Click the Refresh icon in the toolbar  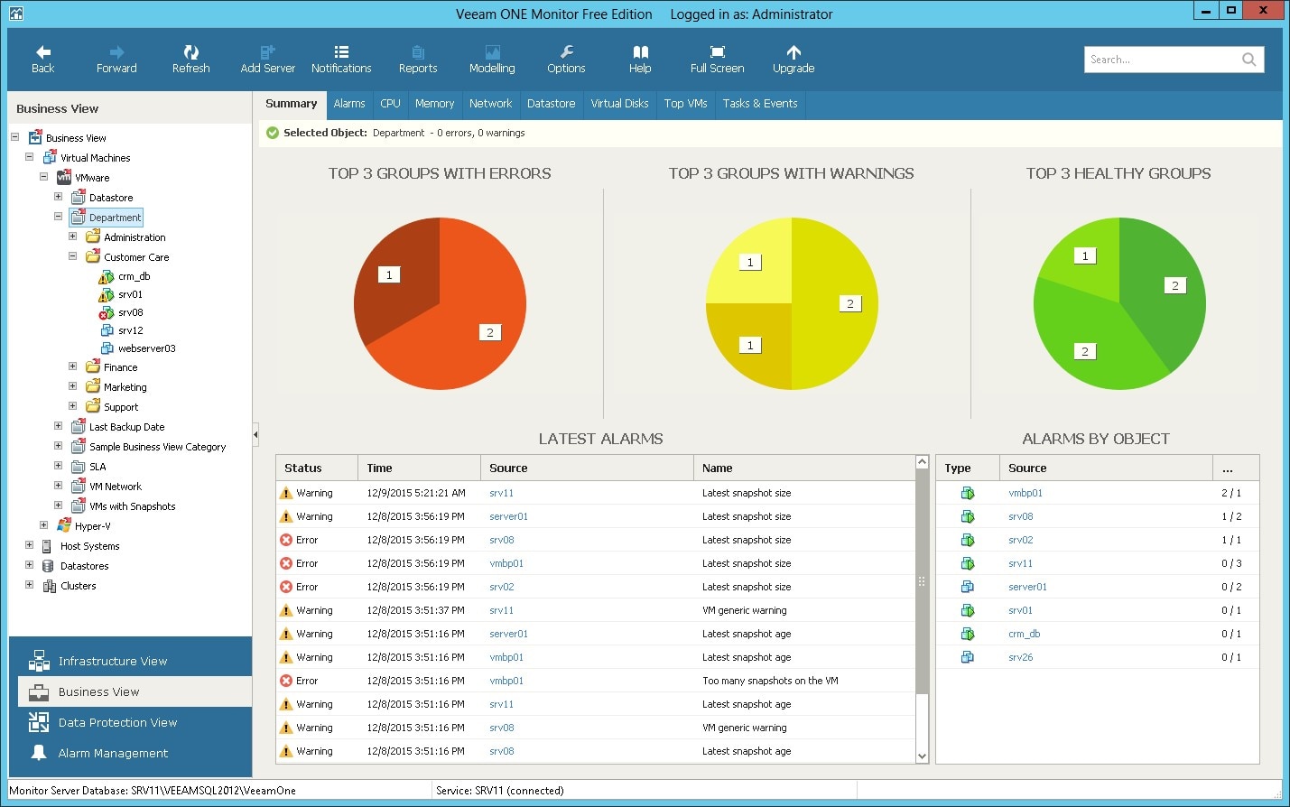(190, 59)
